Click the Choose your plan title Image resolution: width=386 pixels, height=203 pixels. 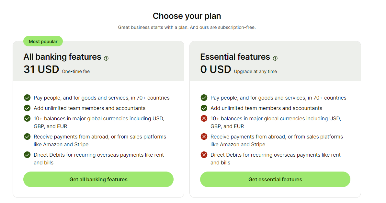pos(187,16)
